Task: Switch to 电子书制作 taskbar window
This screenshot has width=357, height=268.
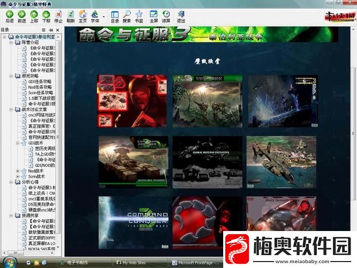Action: pos(84,263)
